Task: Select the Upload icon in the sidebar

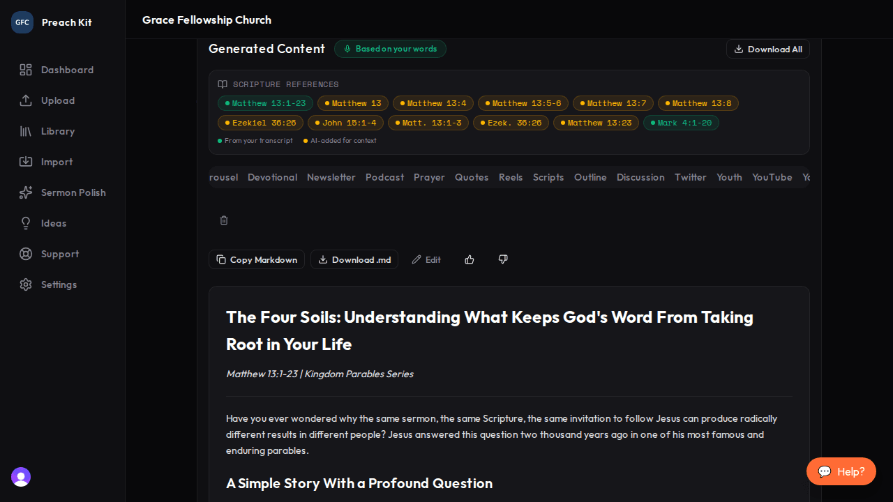Action: click(x=26, y=100)
